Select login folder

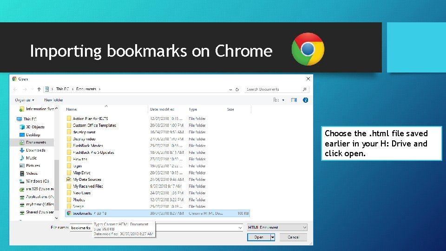[x=77, y=166]
